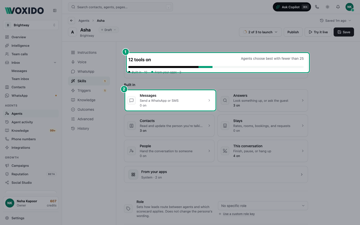This screenshot has width=360, height=225.
Task: Click the NK profile avatar in header
Action: tap(349, 7)
